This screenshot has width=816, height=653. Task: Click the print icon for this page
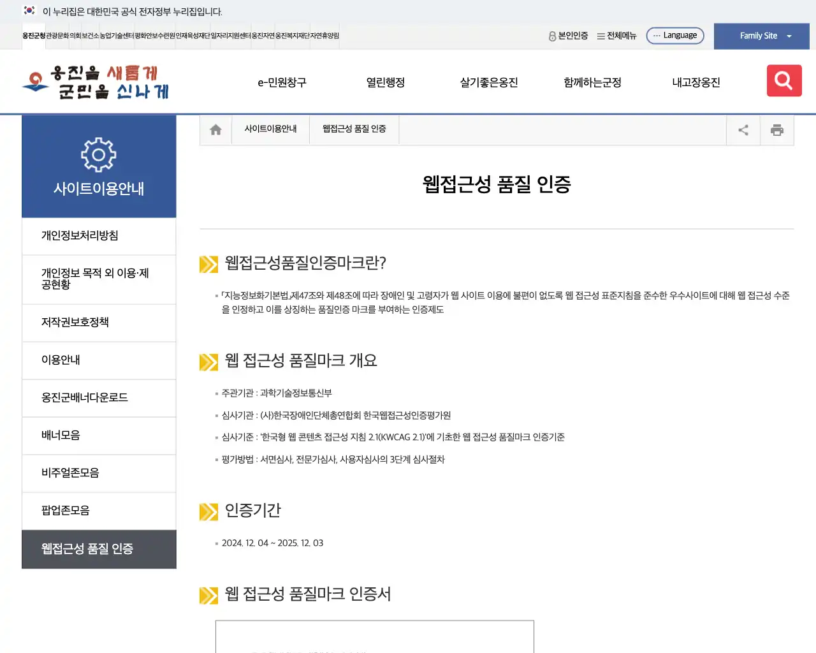pyautogui.click(x=777, y=129)
